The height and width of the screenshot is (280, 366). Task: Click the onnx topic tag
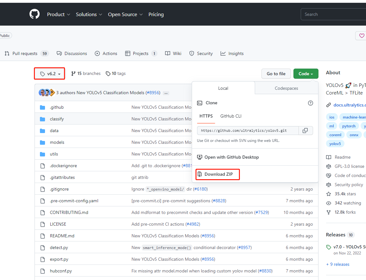tap(354, 135)
